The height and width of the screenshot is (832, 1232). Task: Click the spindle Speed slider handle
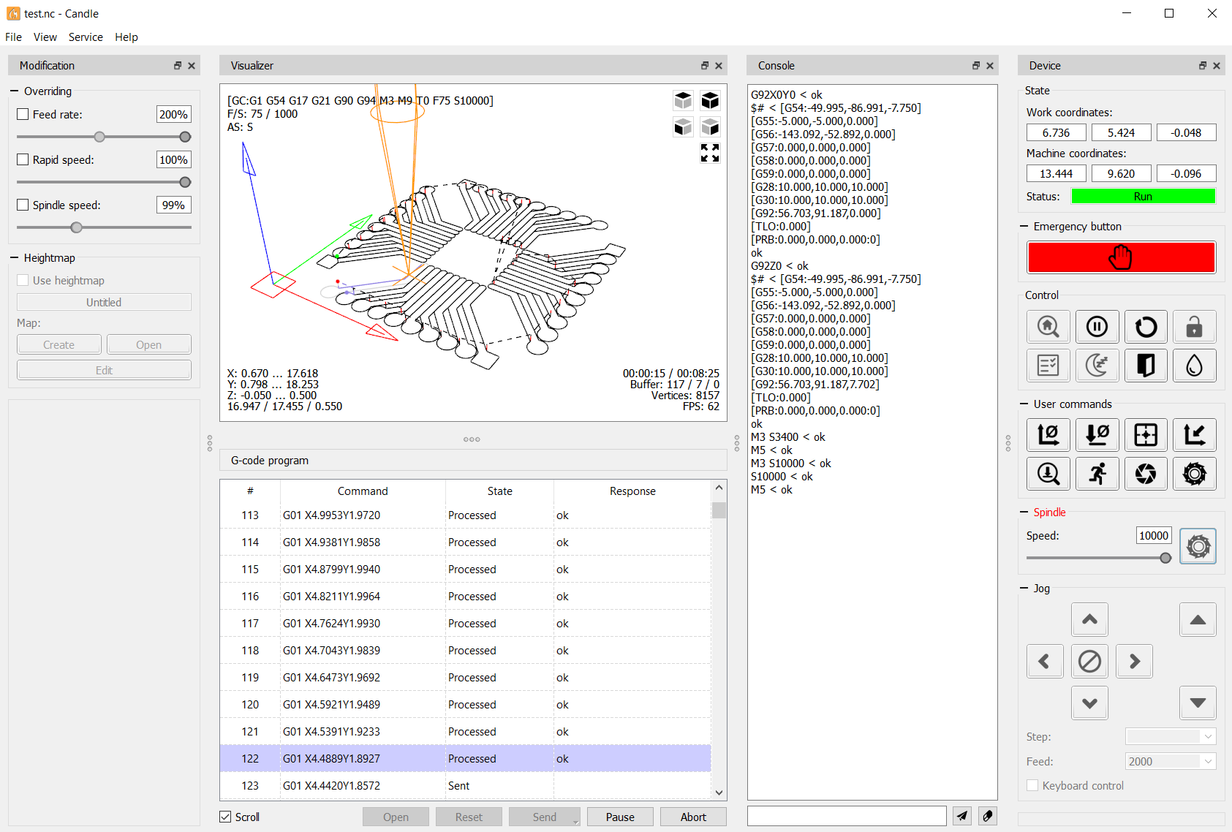(1165, 558)
